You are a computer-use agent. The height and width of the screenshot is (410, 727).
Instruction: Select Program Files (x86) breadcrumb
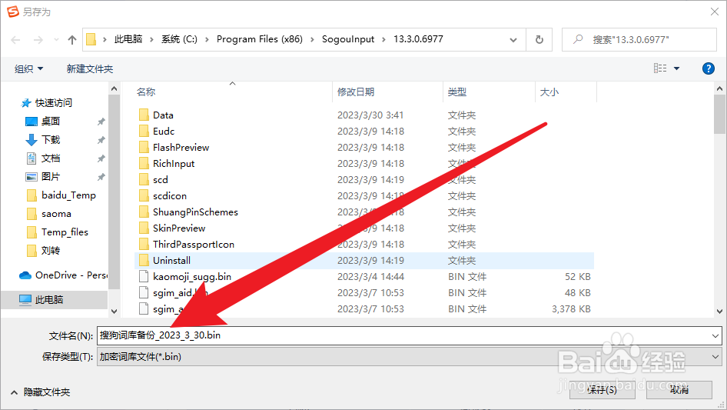260,39
